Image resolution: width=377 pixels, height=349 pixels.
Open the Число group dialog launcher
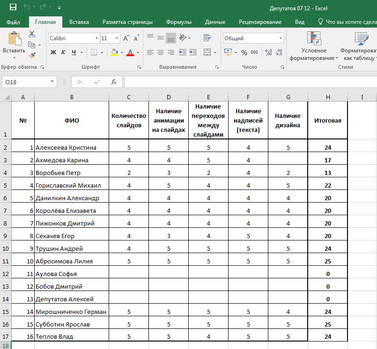click(282, 67)
